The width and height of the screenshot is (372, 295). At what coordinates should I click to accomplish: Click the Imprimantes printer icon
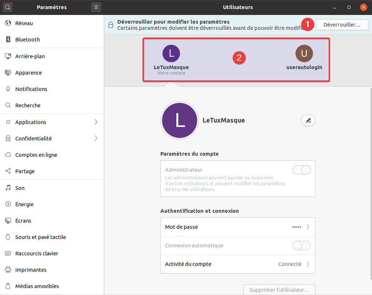tap(8, 270)
